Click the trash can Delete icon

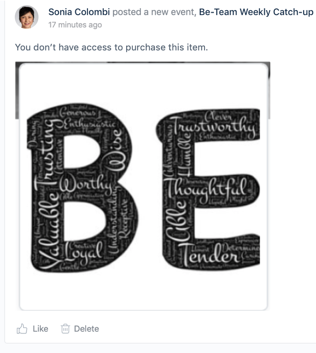65,329
